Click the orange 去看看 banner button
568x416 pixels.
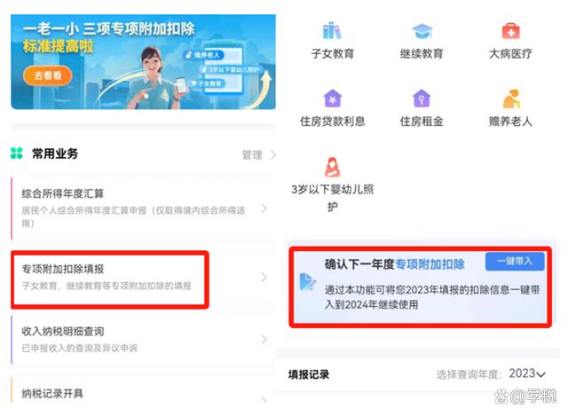(47, 75)
